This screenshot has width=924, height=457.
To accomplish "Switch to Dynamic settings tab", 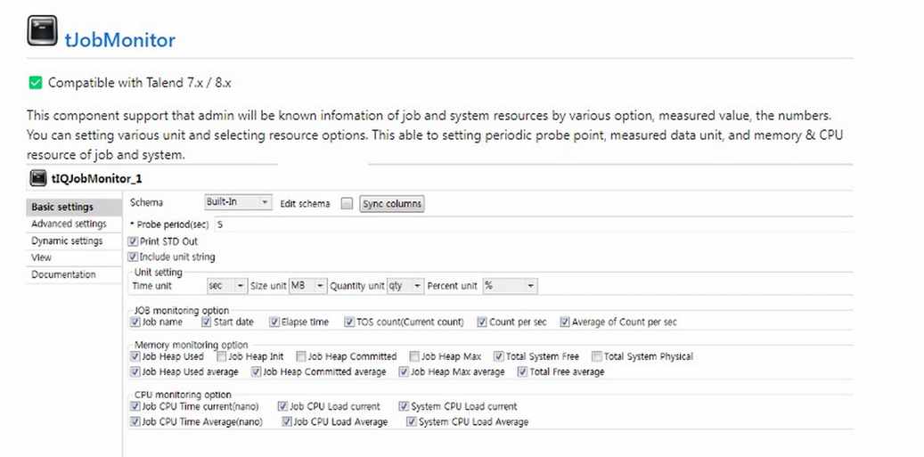I will coord(67,241).
